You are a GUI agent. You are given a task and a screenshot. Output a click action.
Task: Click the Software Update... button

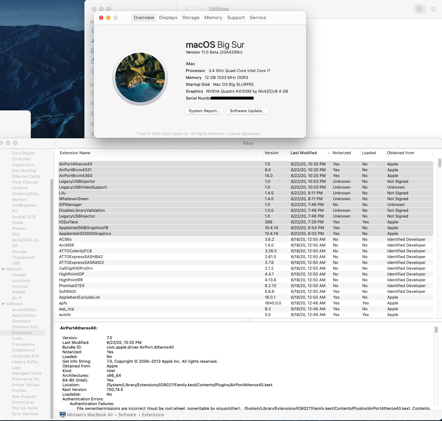coord(247,111)
